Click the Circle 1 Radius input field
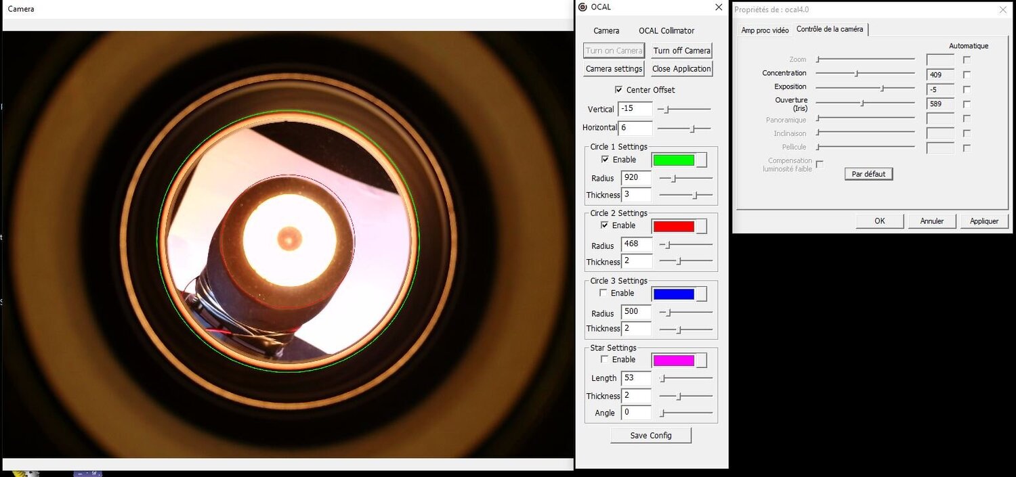The image size is (1016, 477). (x=636, y=178)
